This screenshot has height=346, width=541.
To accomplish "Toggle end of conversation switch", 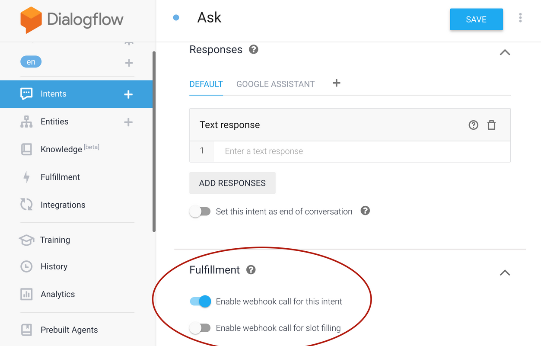I will click(200, 211).
